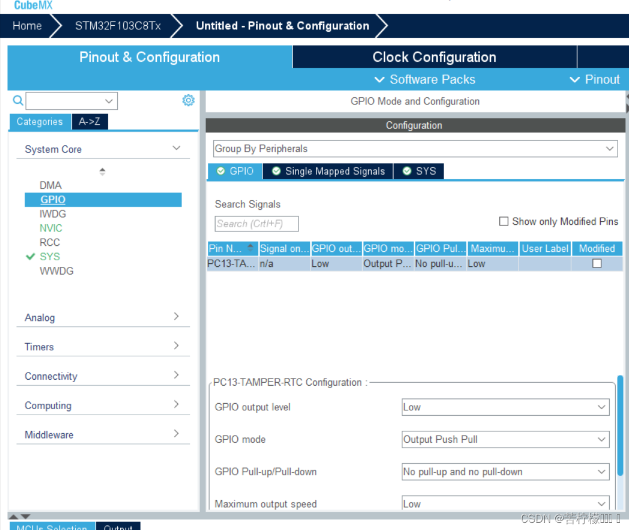Image resolution: width=629 pixels, height=530 pixels.
Task: Select GPIO in System Core list
Action: pyautogui.click(x=103, y=200)
